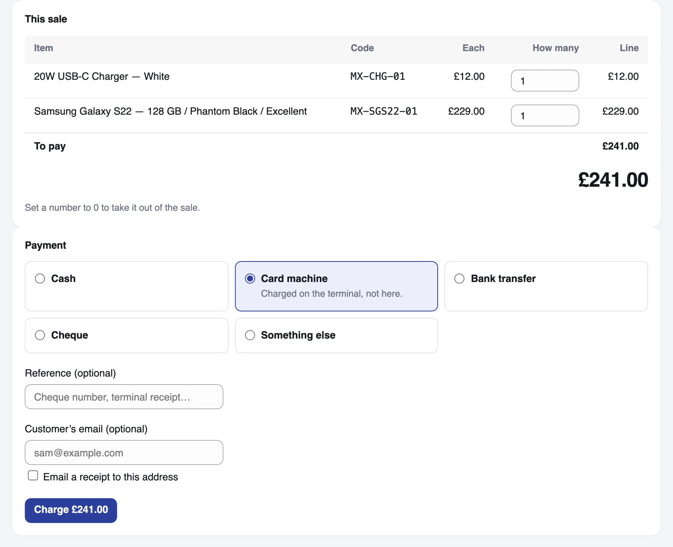Select Something else payment option

click(336, 335)
